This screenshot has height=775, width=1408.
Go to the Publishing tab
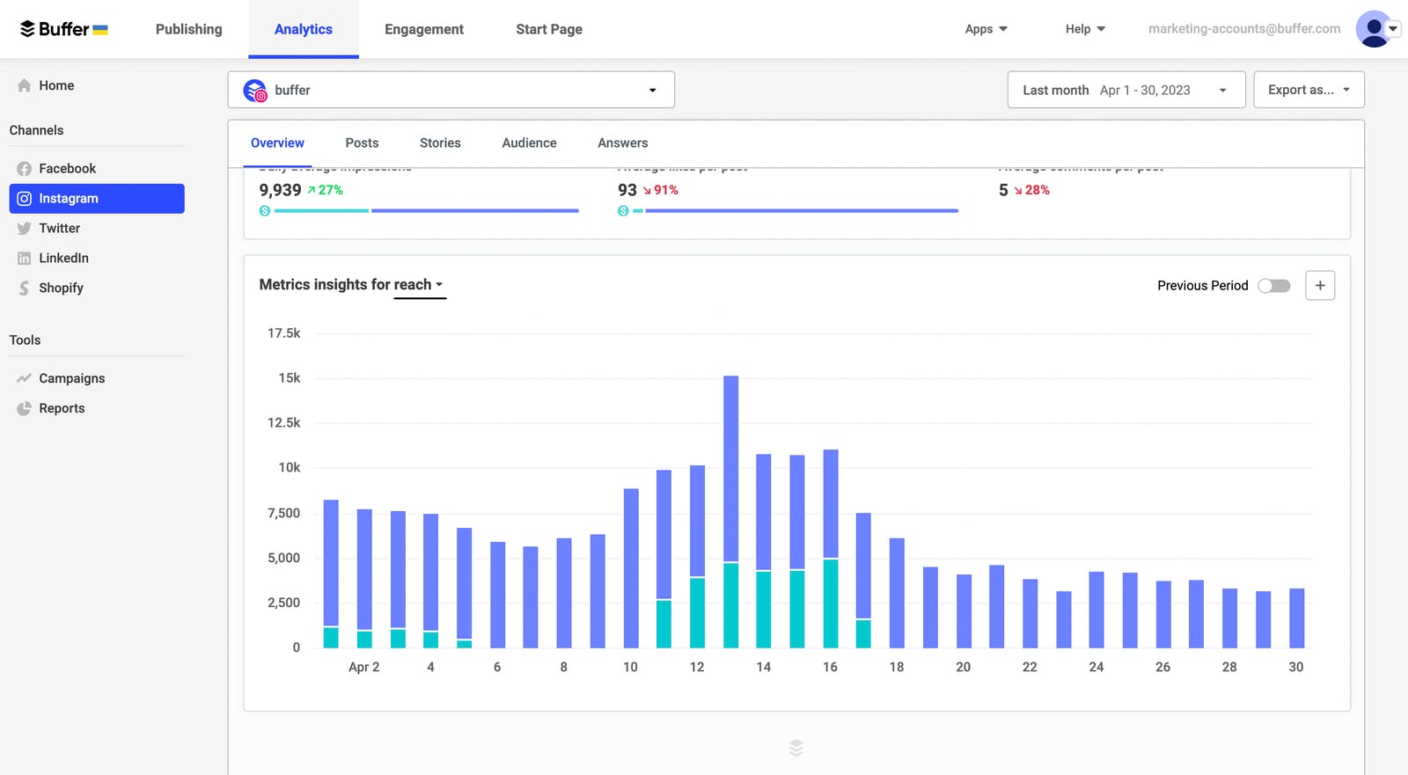coord(189,29)
